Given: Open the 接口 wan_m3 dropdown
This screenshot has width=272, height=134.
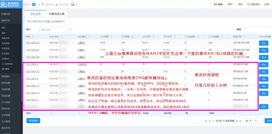Looking at the screenshot, I should pyautogui.click(x=55, y=30).
